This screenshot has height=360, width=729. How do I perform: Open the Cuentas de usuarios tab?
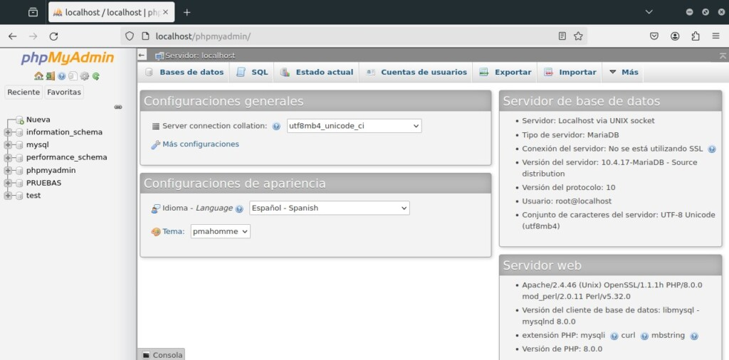(x=416, y=72)
